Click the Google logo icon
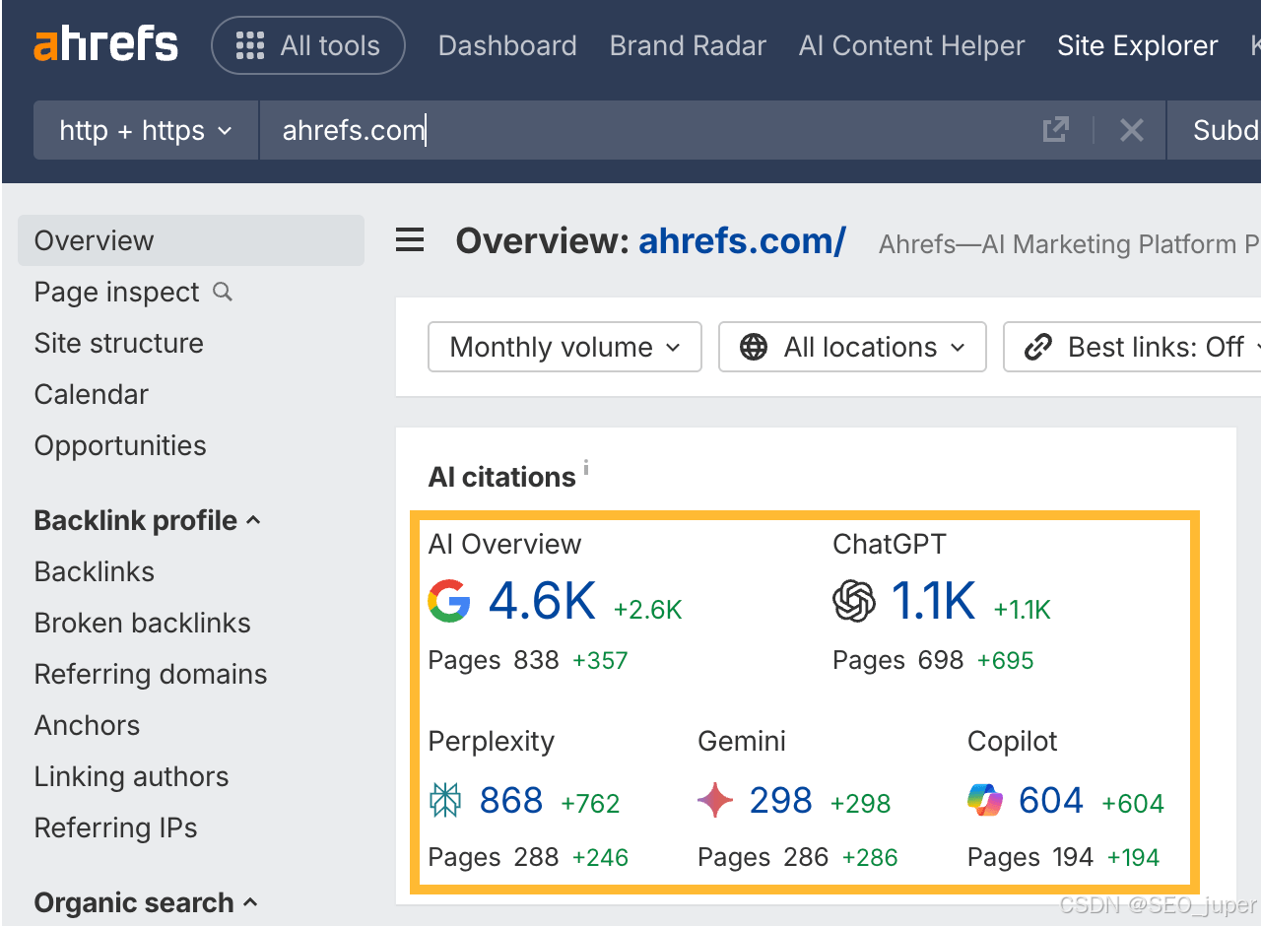The height and width of the screenshot is (926, 1261). click(449, 601)
